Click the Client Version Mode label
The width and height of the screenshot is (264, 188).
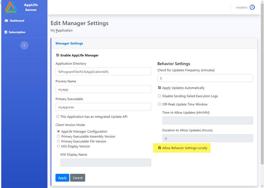pyautogui.click(x=70, y=125)
